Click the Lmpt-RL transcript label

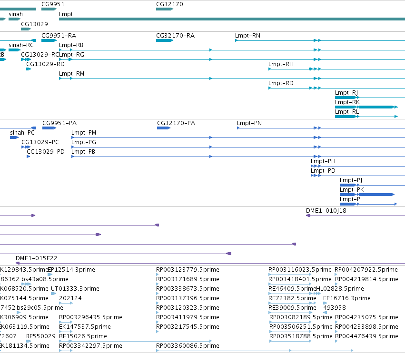tap(347, 111)
